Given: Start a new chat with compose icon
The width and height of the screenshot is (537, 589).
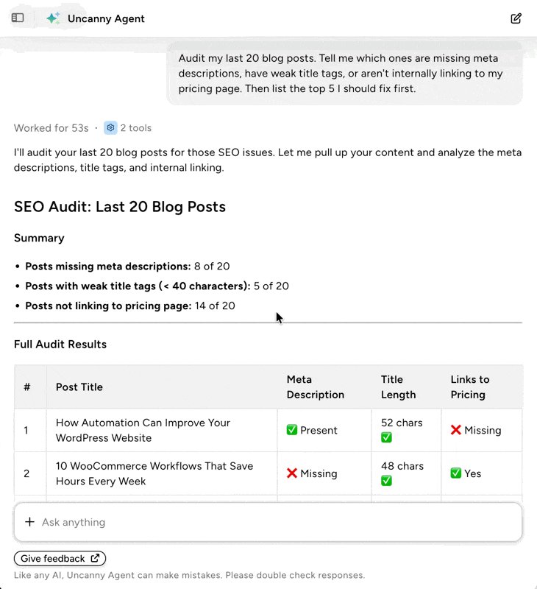Looking at the screenshot, I should pos(516,18).
